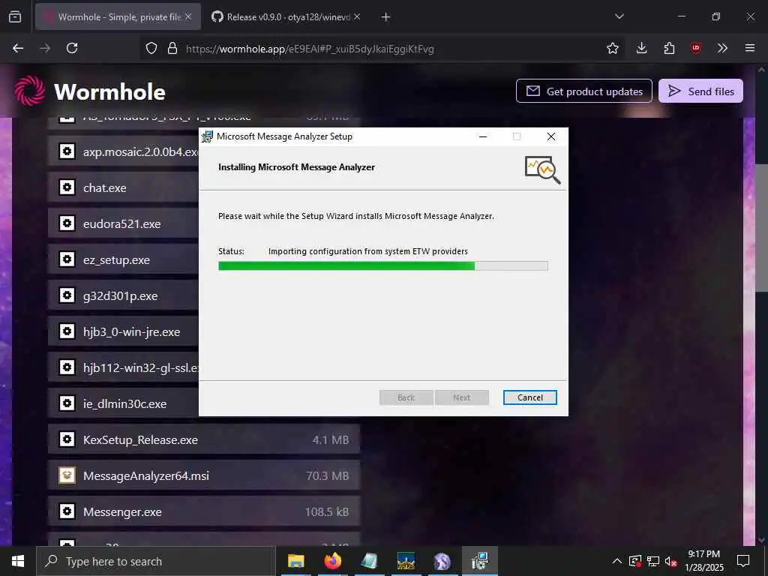Click the Send files button
Image resolution: width=768 pixels, height=576 pixels.
pos(700,91)
